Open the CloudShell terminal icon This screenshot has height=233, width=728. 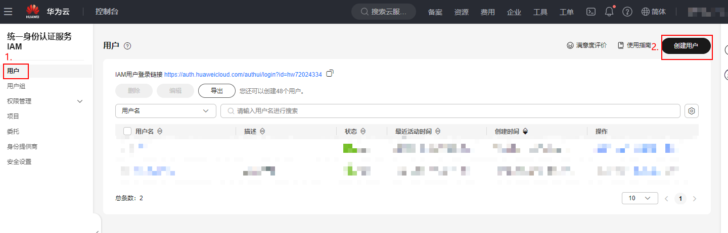click(591, 12)
